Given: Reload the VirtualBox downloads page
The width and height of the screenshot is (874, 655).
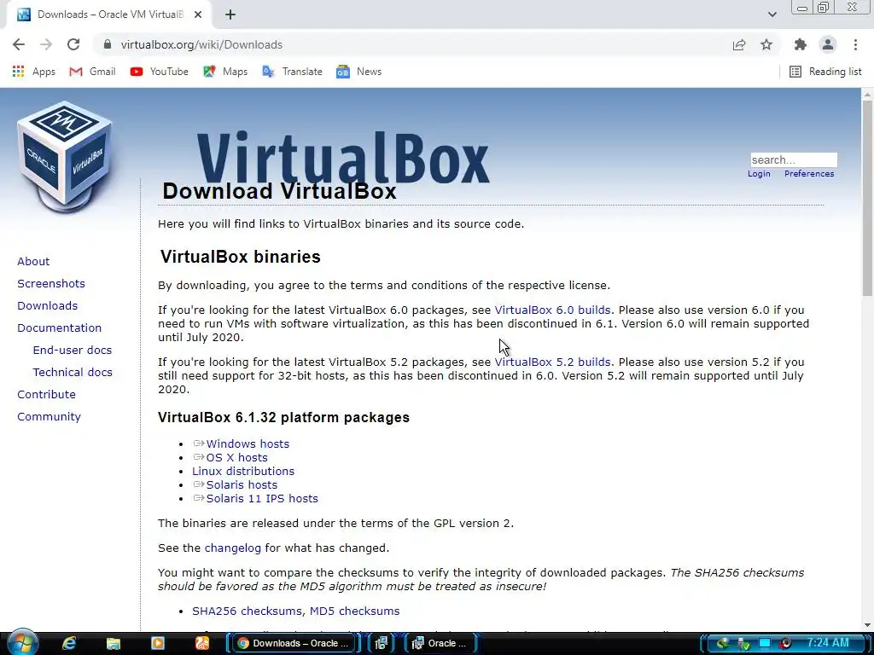Looking at the screenshot, I should point(73,44).
